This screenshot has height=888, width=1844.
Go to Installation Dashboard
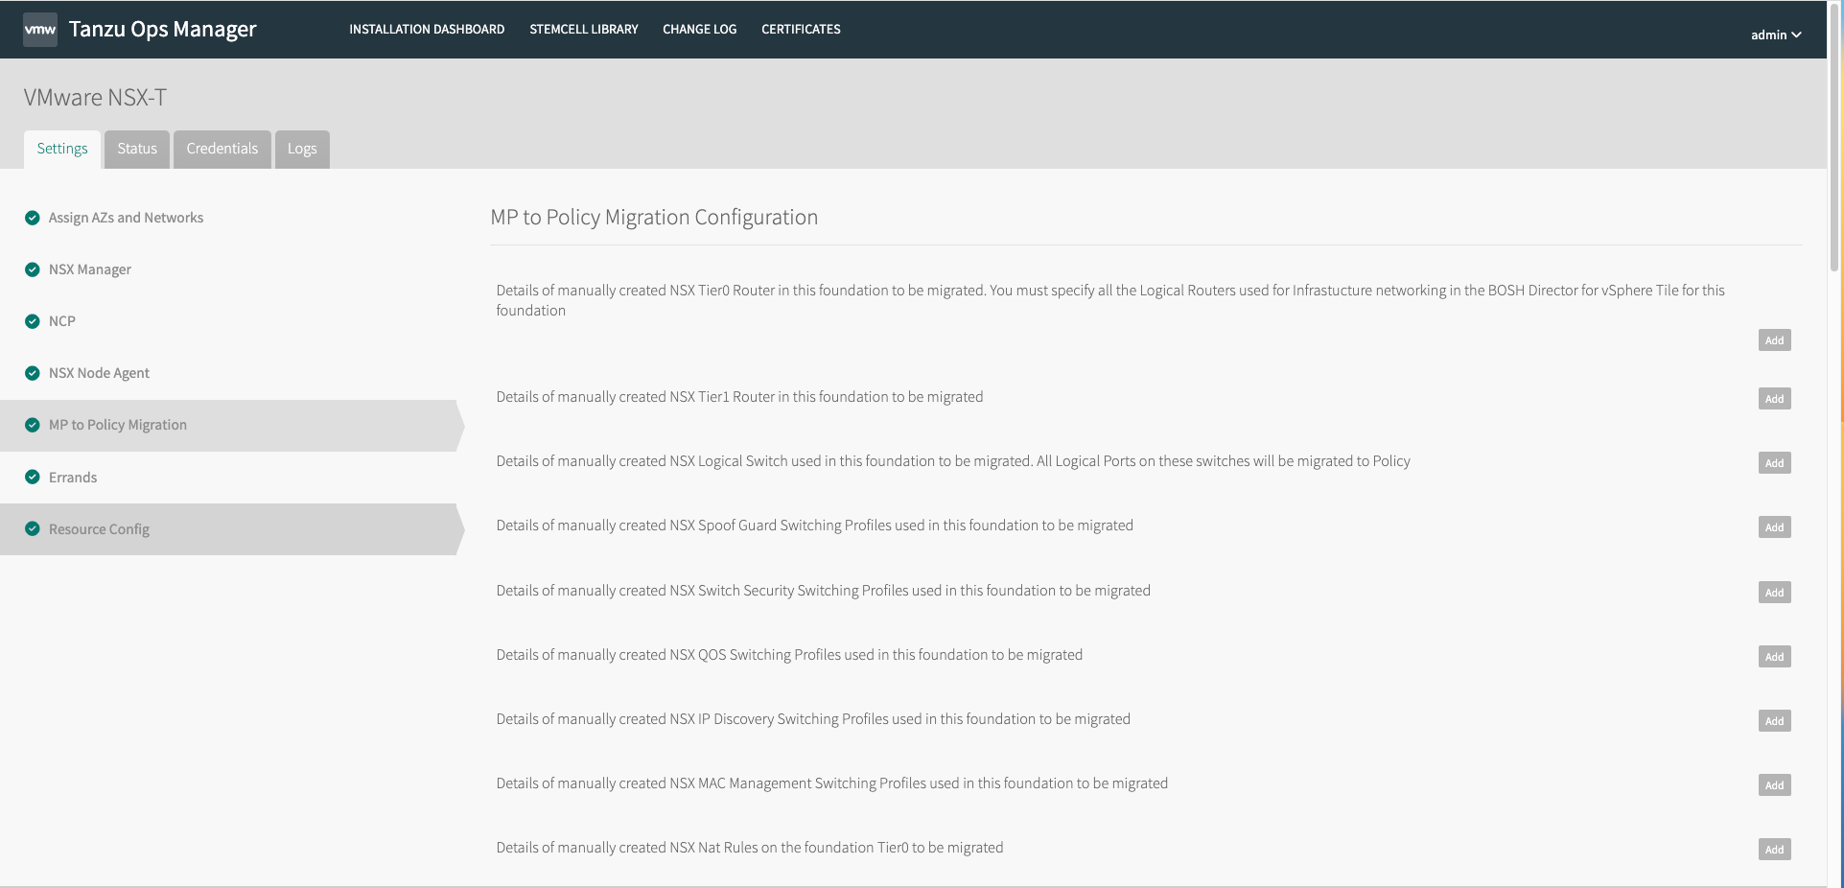(427, 30)
